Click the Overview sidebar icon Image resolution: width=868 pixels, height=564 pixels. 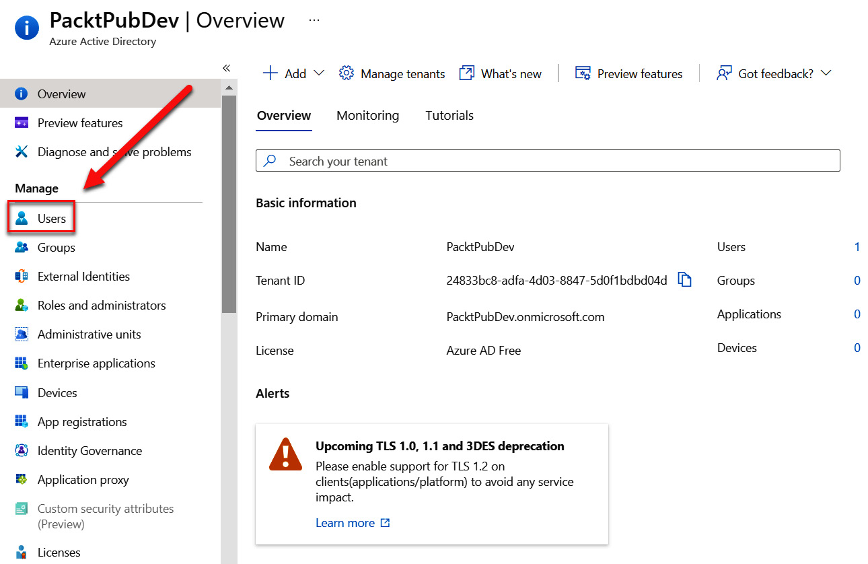coord(22,94)
